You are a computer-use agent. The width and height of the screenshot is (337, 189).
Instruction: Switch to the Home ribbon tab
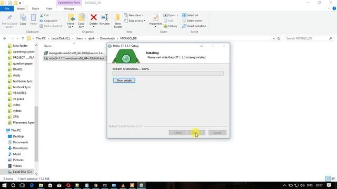[x=21, y=8]
